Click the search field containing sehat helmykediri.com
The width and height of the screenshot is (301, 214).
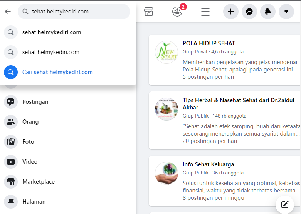(74, 12)
